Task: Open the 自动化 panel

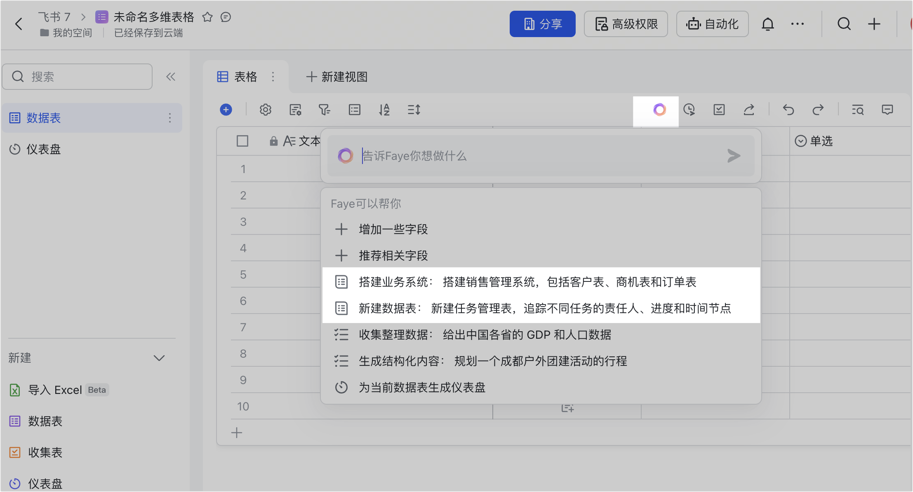Action: click(712, 24)
